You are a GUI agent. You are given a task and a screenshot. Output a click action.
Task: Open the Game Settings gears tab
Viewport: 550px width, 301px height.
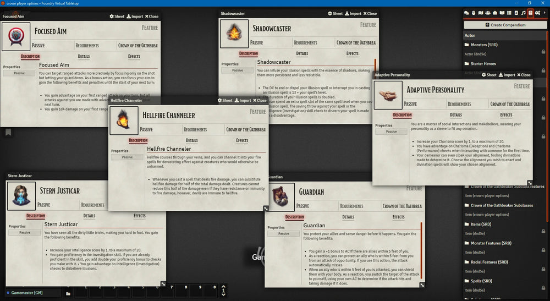(537, 13)
